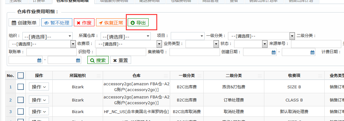Tick the checkbox for row 2
Image resolution: width=344 pixels, height=121 pixels.
click(x=21, y=100)
